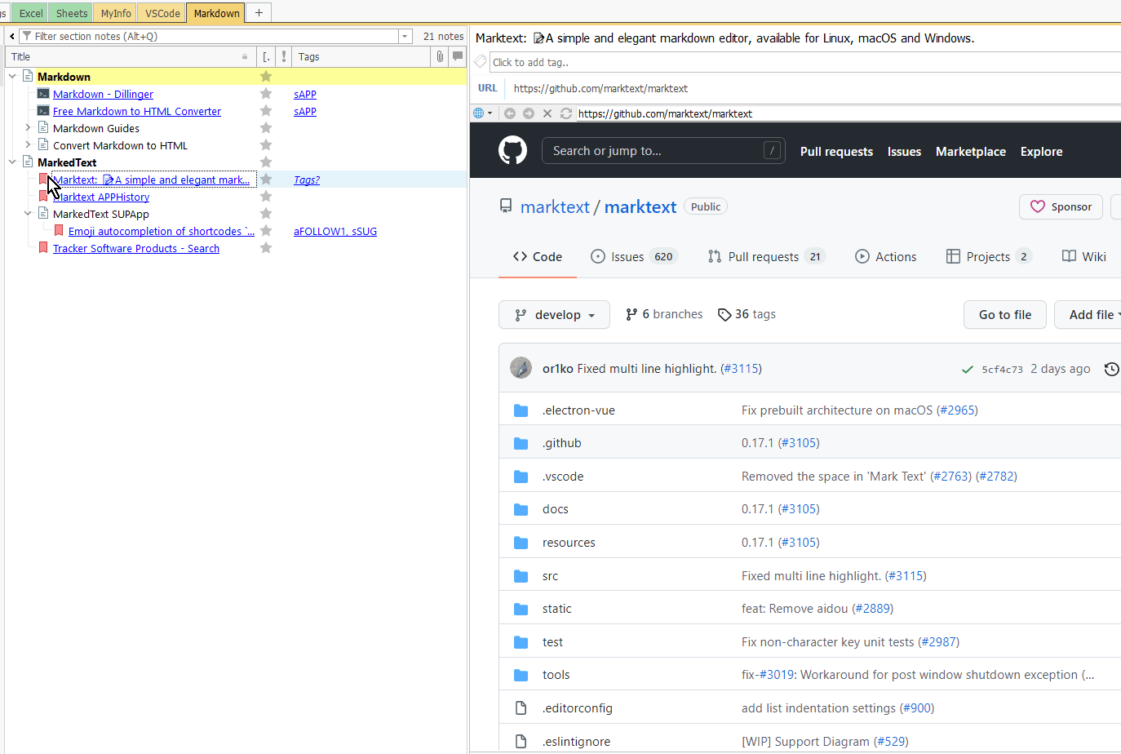Toggle star on Markdown - Dillinger note
This screenshot has width=1121, height=754.
pos(266,94)
